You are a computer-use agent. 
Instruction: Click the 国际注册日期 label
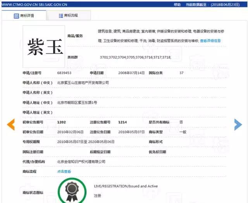click(x=33, y=152)
